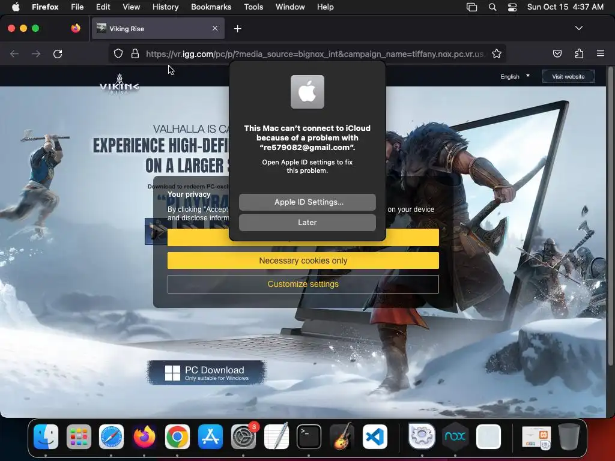Dismiss iCloud dialog with Later
The image size is (615, 461).
tap(307, 223)
